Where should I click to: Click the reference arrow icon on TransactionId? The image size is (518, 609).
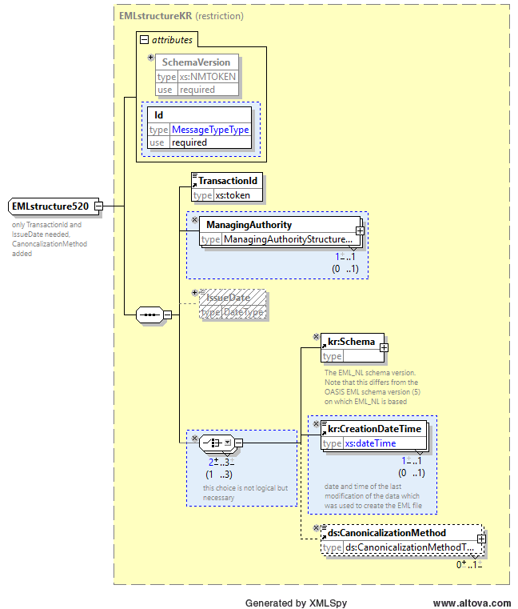click(195, 185)
